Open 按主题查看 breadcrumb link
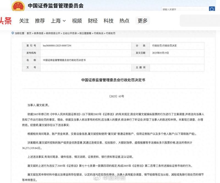 point(85,33)
